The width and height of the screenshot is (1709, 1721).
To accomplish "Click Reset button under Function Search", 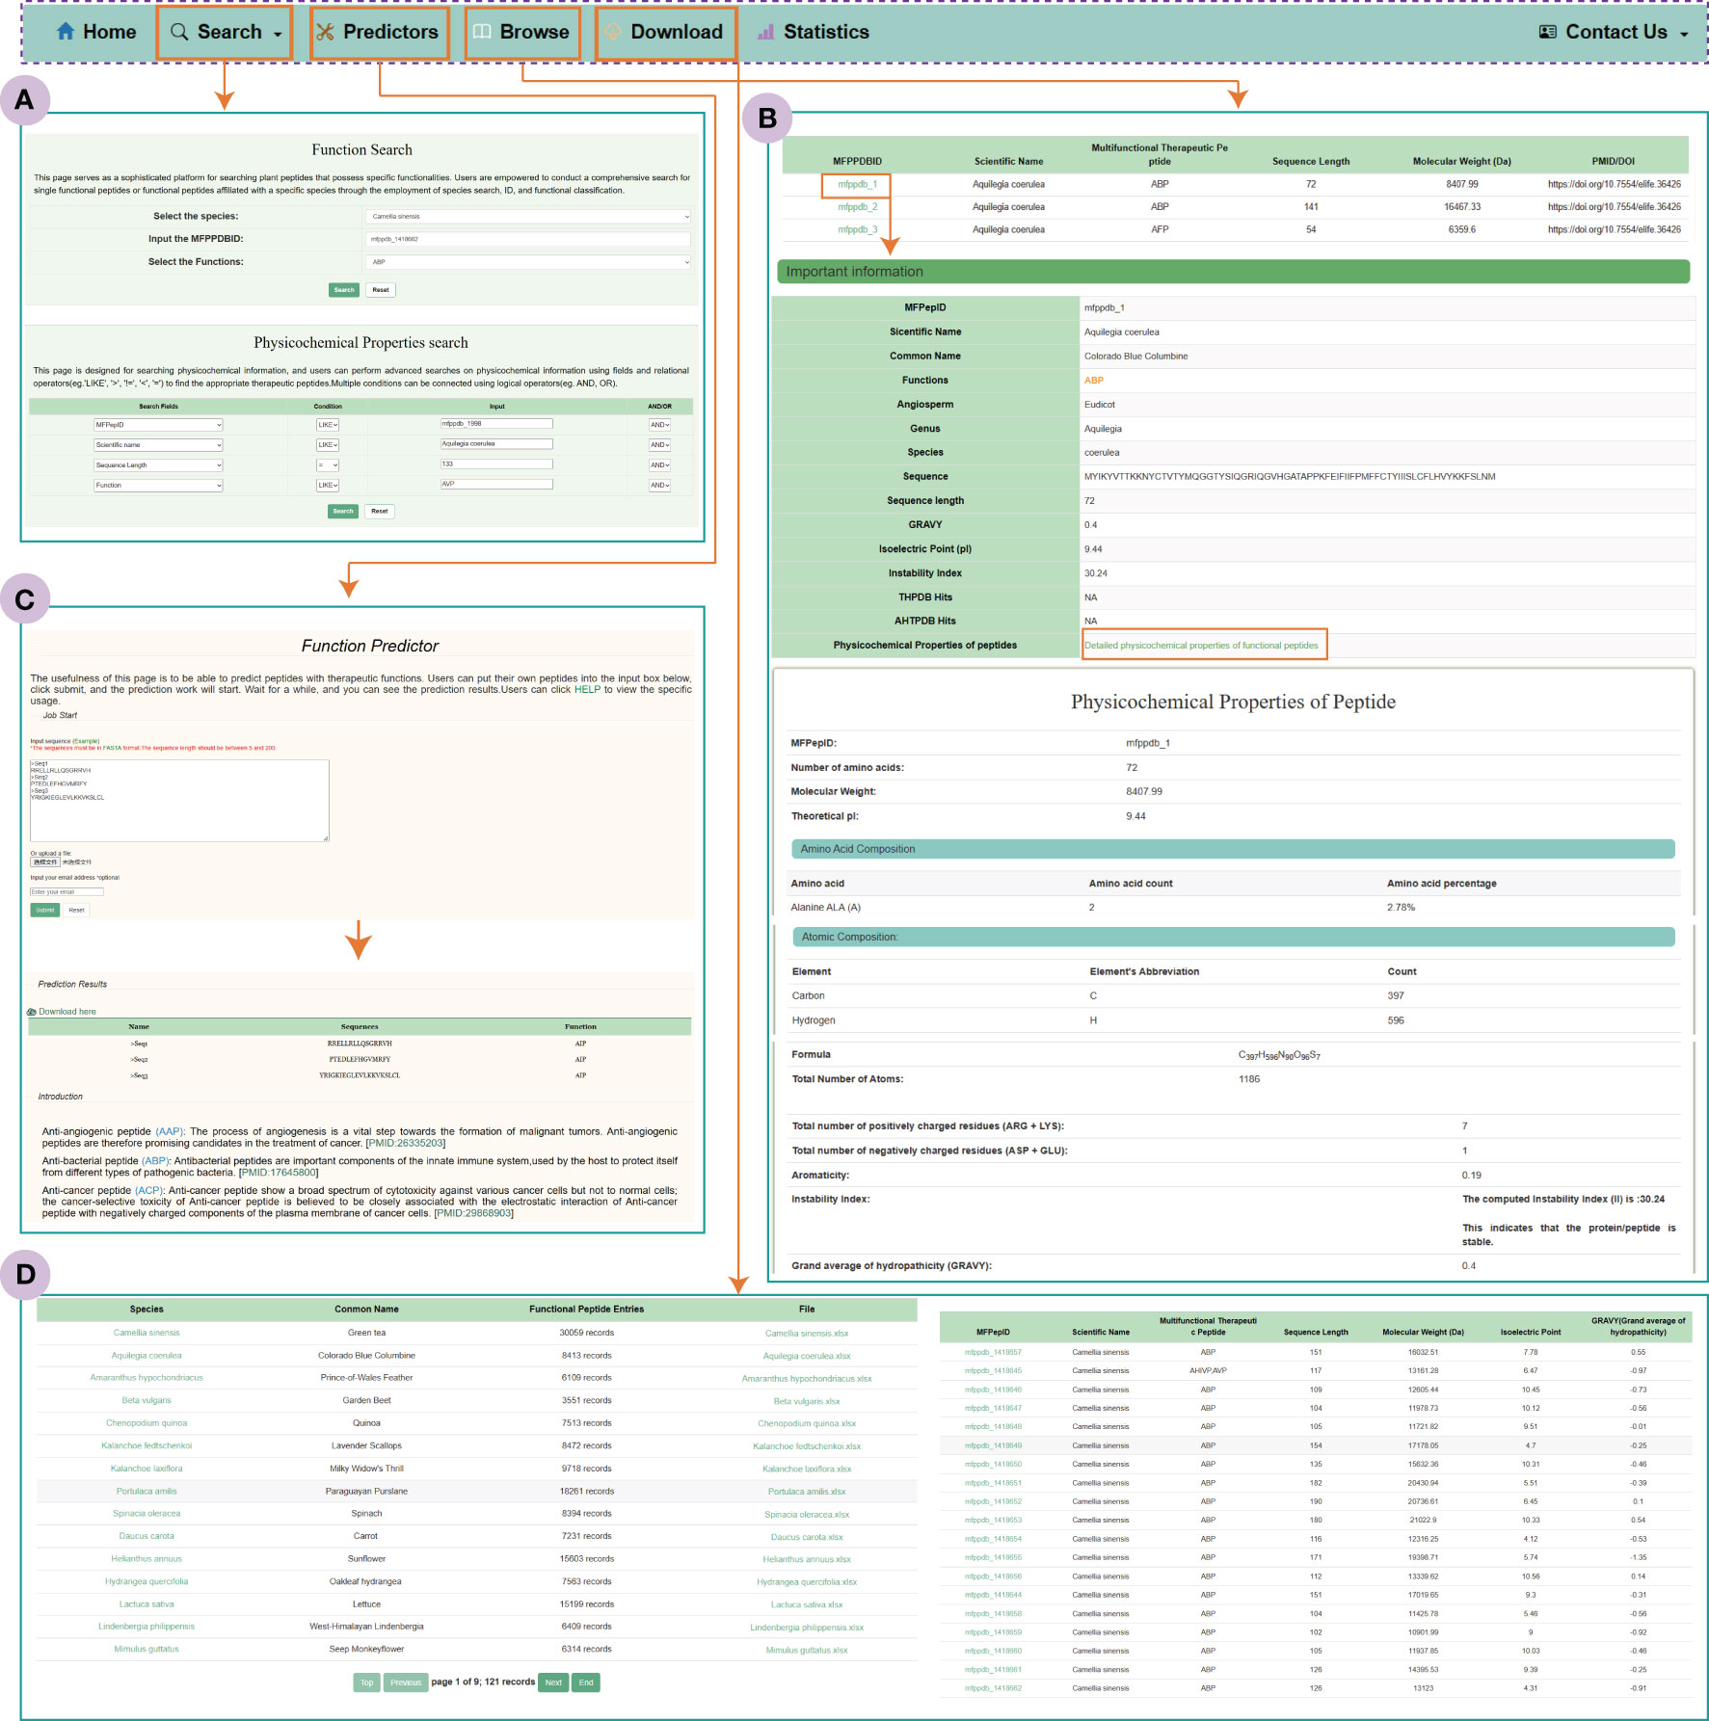I will coord(381,290).
